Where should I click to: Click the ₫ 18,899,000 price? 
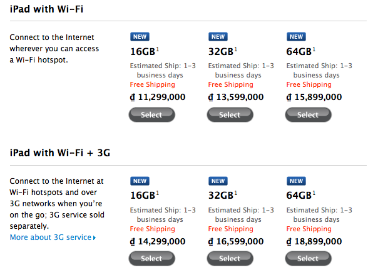click(314, 241)
